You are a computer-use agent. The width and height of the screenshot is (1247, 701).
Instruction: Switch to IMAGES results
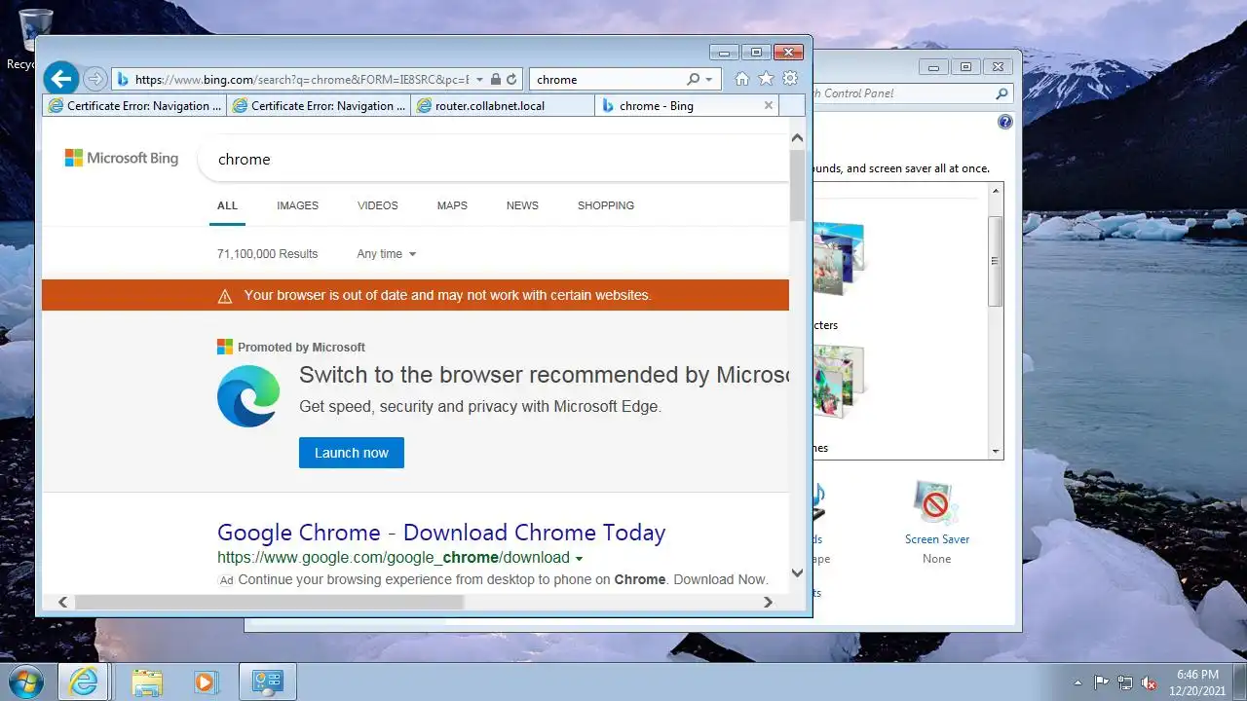pos(297,205)
